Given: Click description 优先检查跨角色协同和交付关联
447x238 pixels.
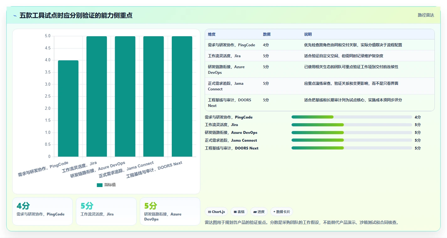Looking at the screenshot, I should point(353,45).
